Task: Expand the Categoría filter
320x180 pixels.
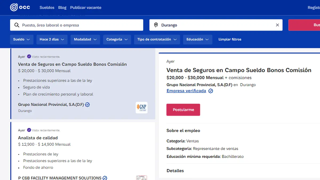Action: [x=117, y=39]
